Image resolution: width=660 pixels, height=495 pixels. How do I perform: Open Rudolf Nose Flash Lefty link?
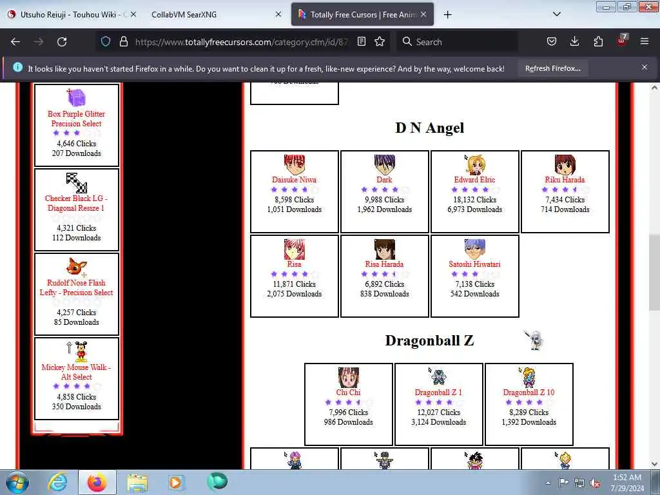[x=76, y=288]
